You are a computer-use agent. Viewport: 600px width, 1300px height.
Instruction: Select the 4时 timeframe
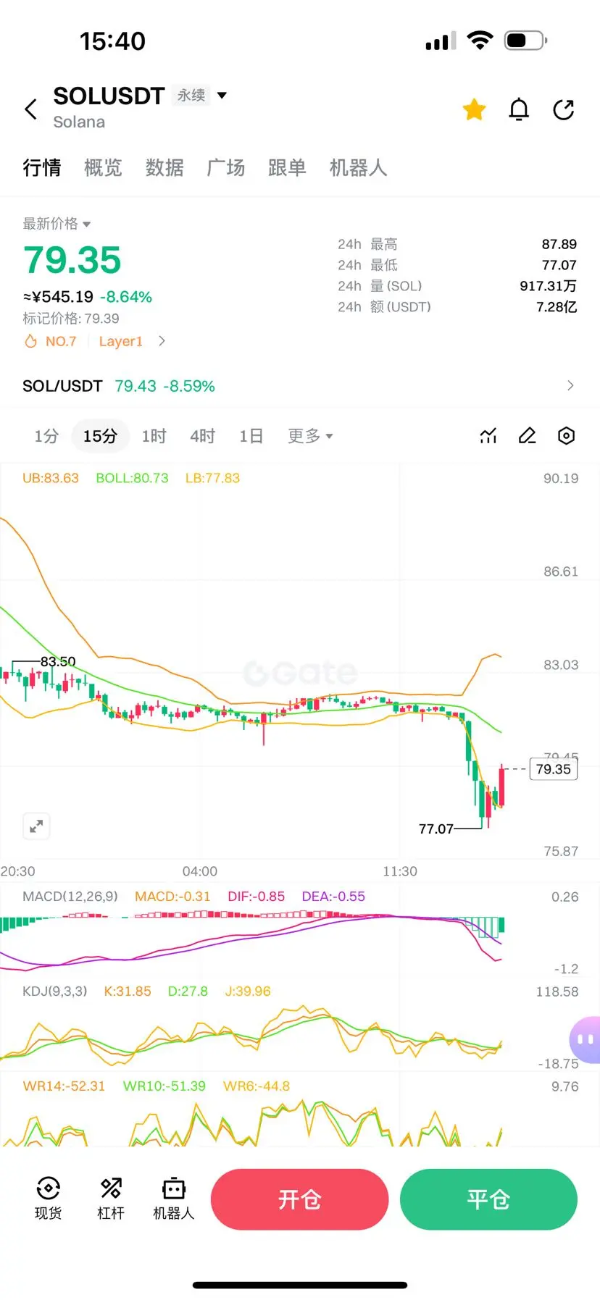(x=203, y=436)
